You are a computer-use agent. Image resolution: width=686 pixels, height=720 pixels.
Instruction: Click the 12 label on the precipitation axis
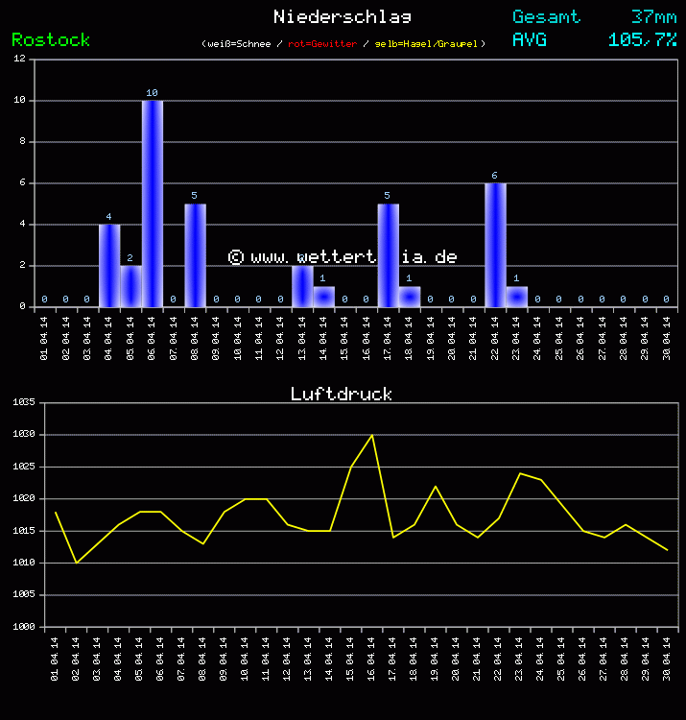tap(20, 59)
